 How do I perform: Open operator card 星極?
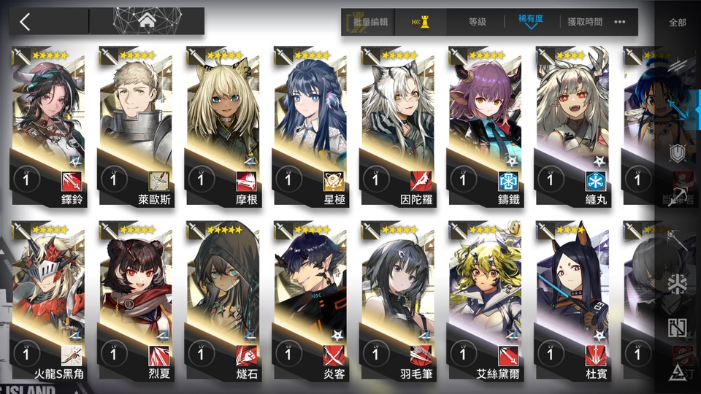point(310,127)
